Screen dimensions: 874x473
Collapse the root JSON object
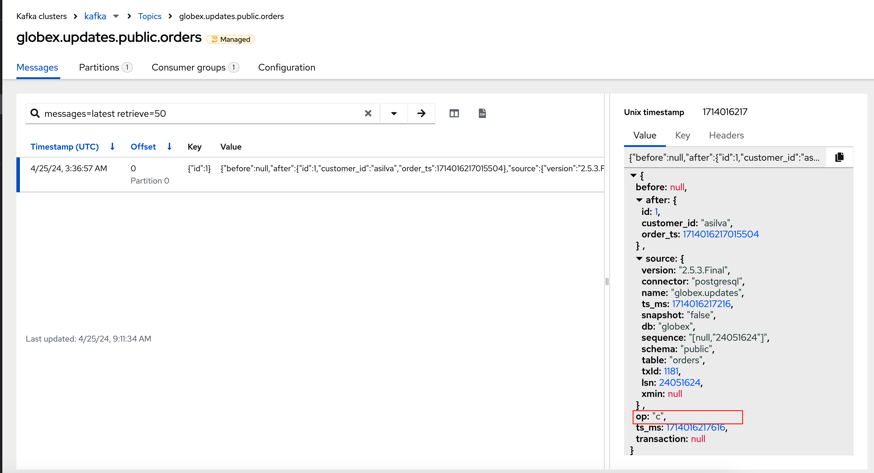(633, 175)
